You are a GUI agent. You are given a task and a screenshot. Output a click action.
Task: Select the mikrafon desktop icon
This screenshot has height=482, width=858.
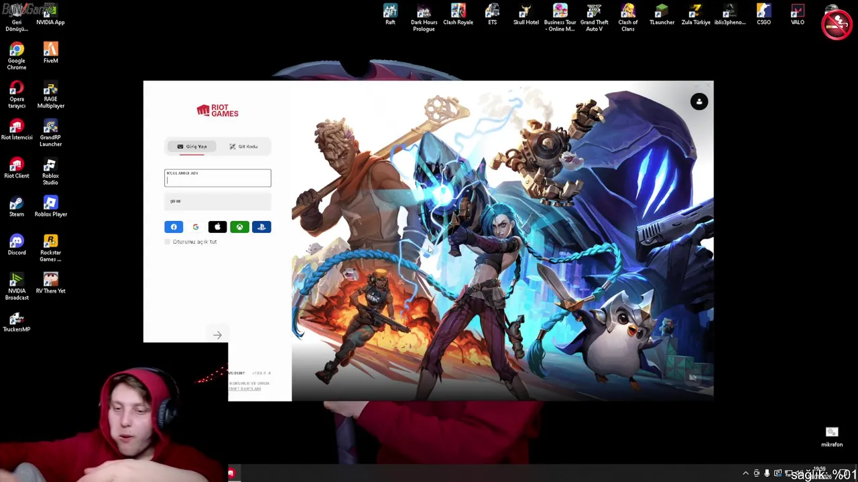pyautogui.click(x=832, y=437)
